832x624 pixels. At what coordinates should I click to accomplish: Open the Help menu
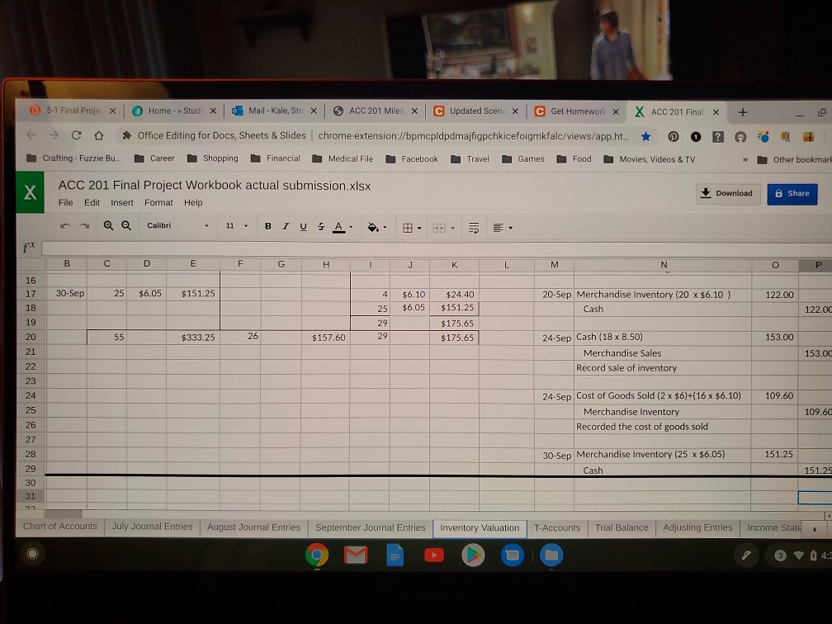click(193, 203)
